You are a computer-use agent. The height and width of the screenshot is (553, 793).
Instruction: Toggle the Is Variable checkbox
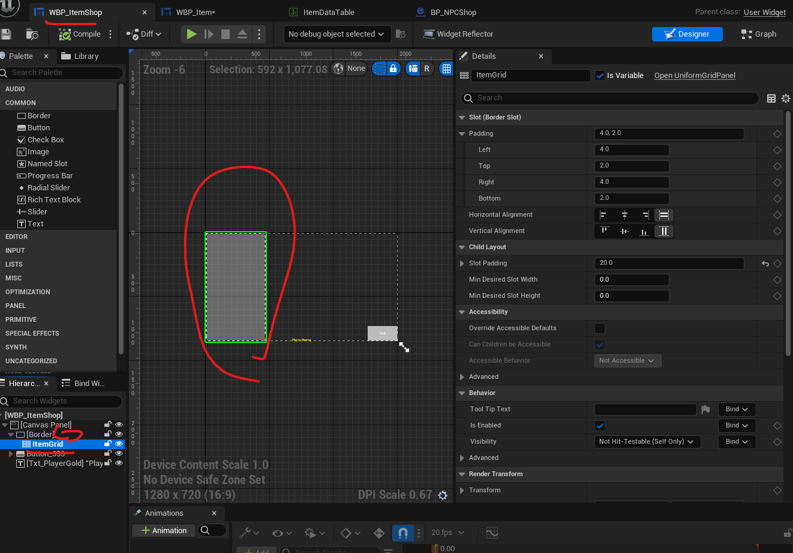click(600, 76)
